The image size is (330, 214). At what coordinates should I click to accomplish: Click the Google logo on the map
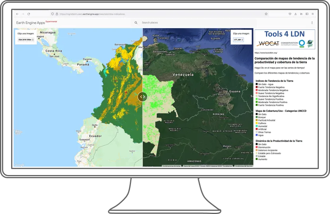[x=19, y=165]
